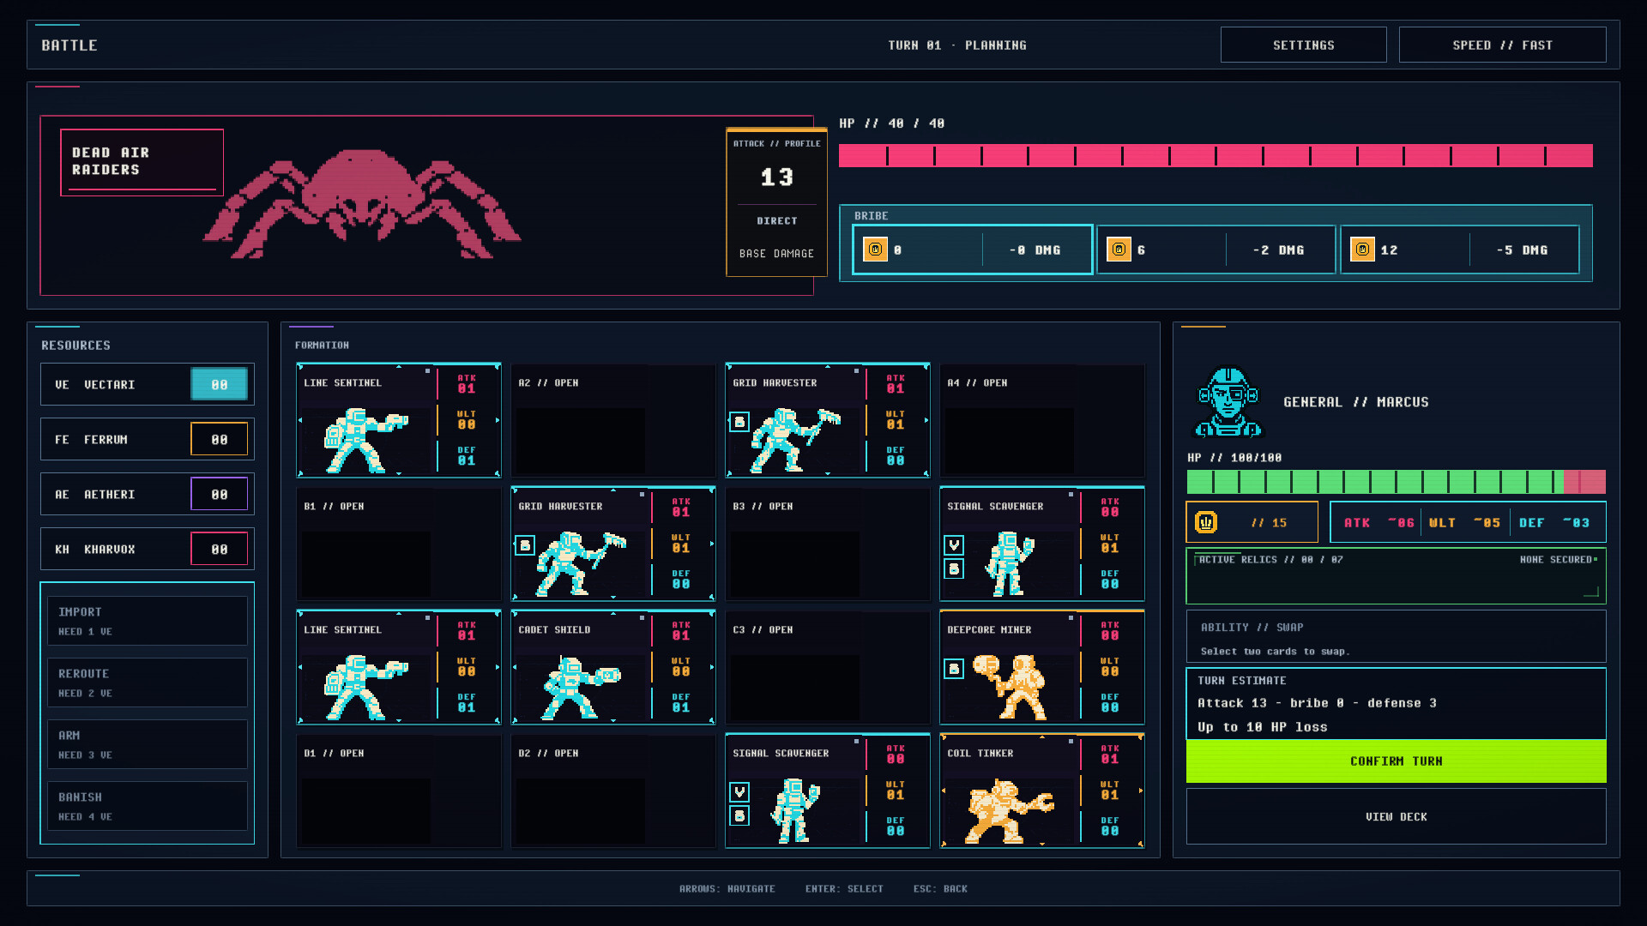1647x926 pixels.
Task: Click the Attack Profile 13 card
Action: [776, 202]
